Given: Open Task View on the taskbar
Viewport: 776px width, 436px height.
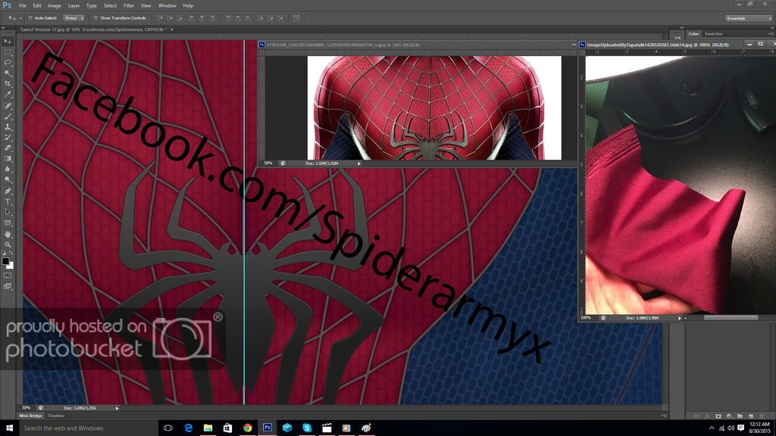Looking at the screenshot, I should 168,428.
